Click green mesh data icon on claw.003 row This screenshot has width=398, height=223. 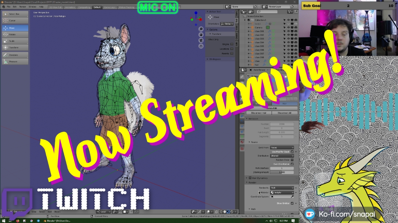(273, 39)
